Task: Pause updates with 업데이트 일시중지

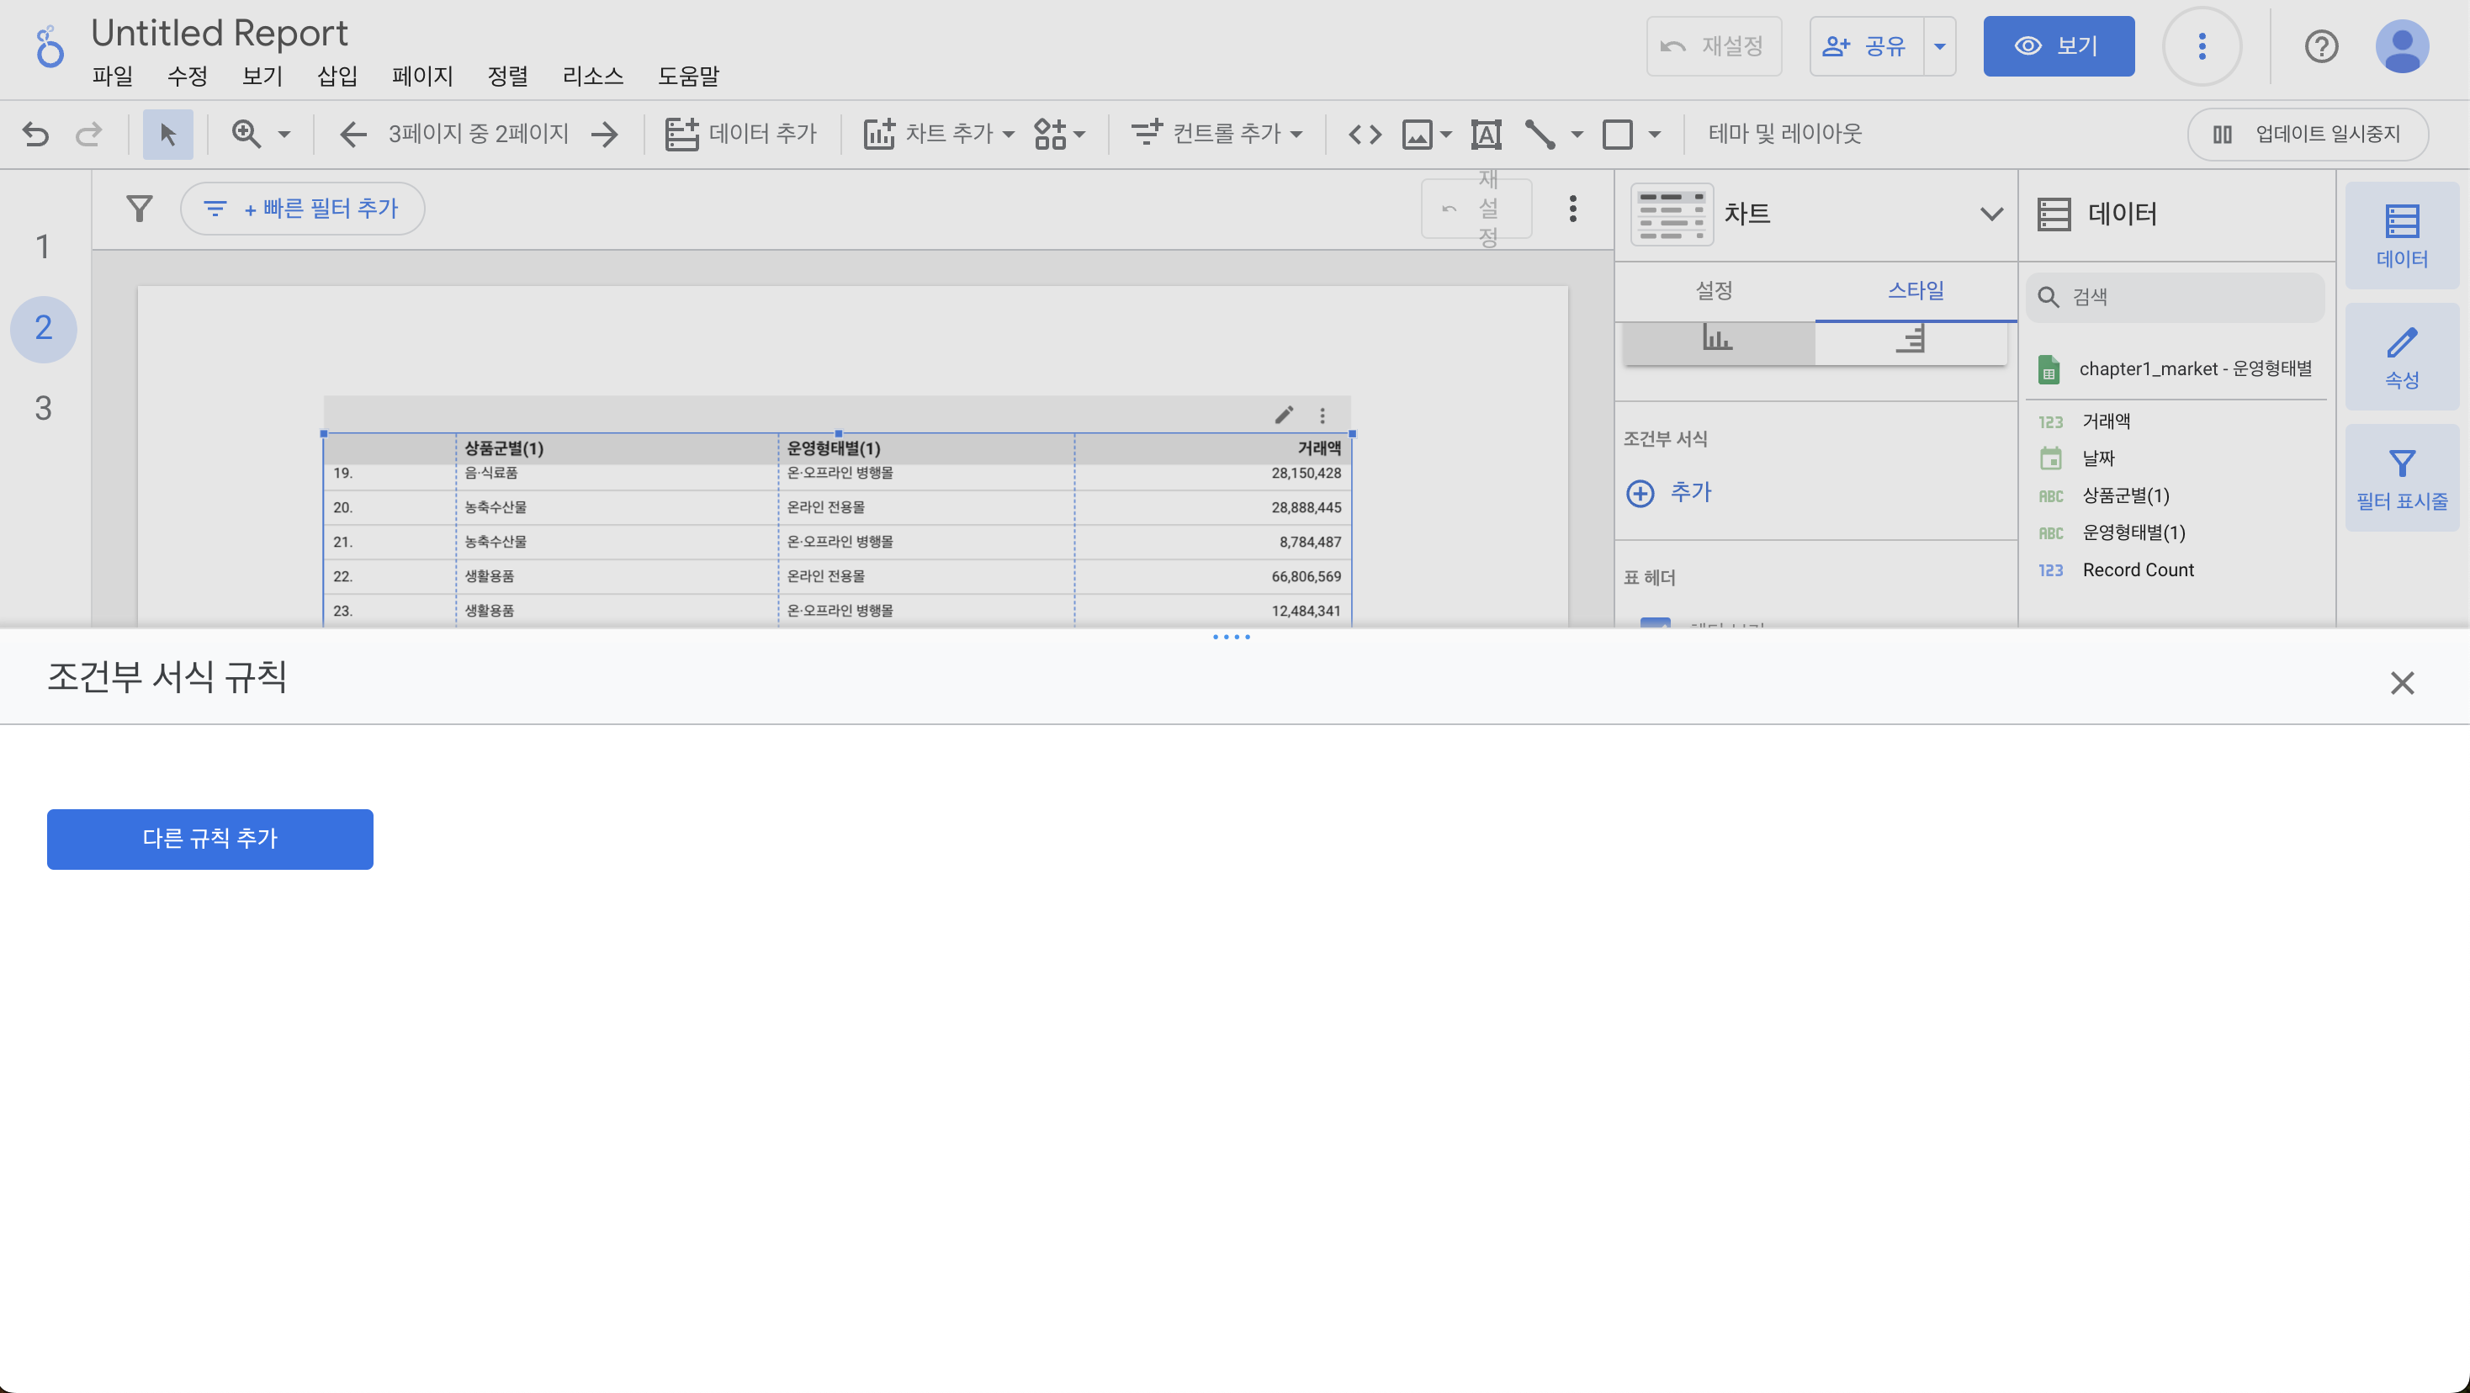Action: [2307, 135]
